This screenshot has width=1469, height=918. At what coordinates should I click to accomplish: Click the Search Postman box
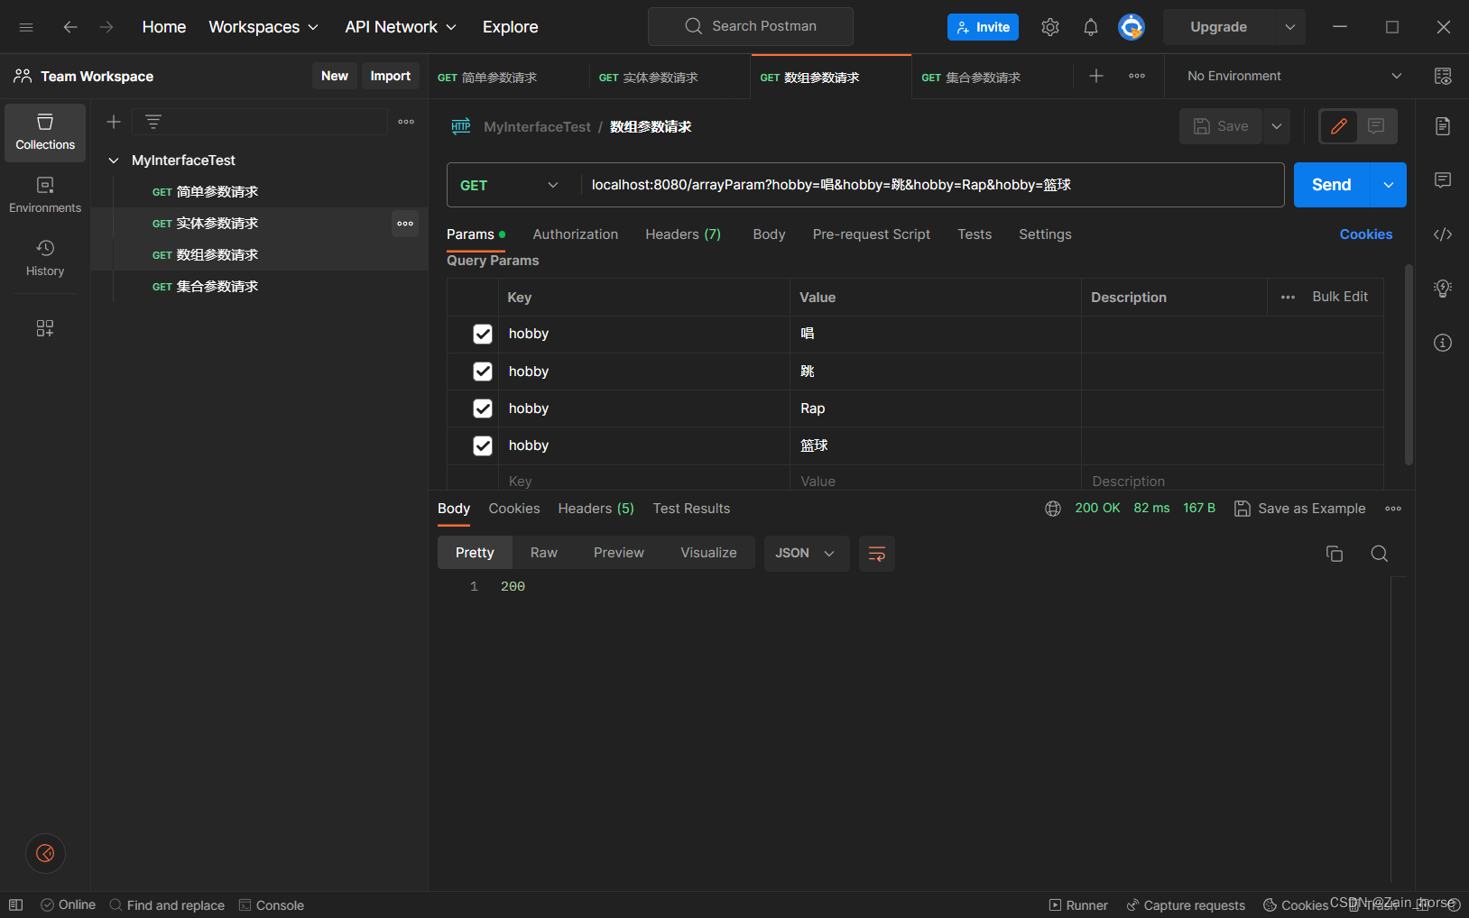pyautogui.click(x=751, y=26)
